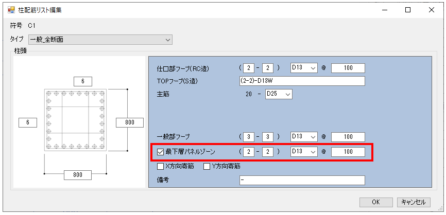Open rebar size dropdown for 最下層パネルゾーン
The image size is (446, 215).
click(x=304, y=152)
